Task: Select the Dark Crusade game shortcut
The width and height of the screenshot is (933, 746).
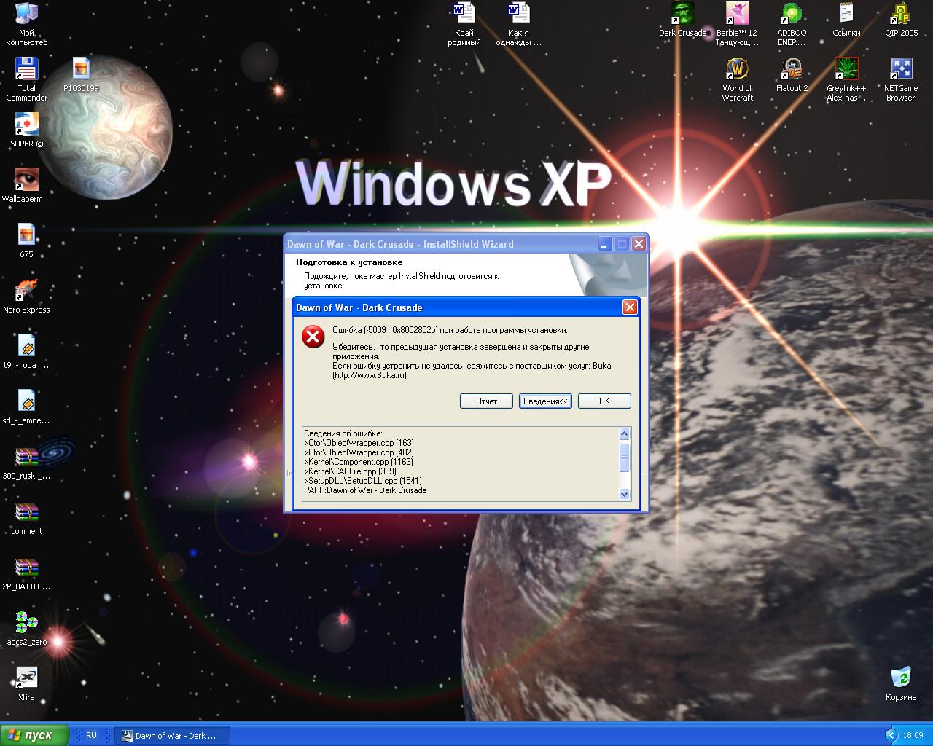Action: click(x=682, y=13)
